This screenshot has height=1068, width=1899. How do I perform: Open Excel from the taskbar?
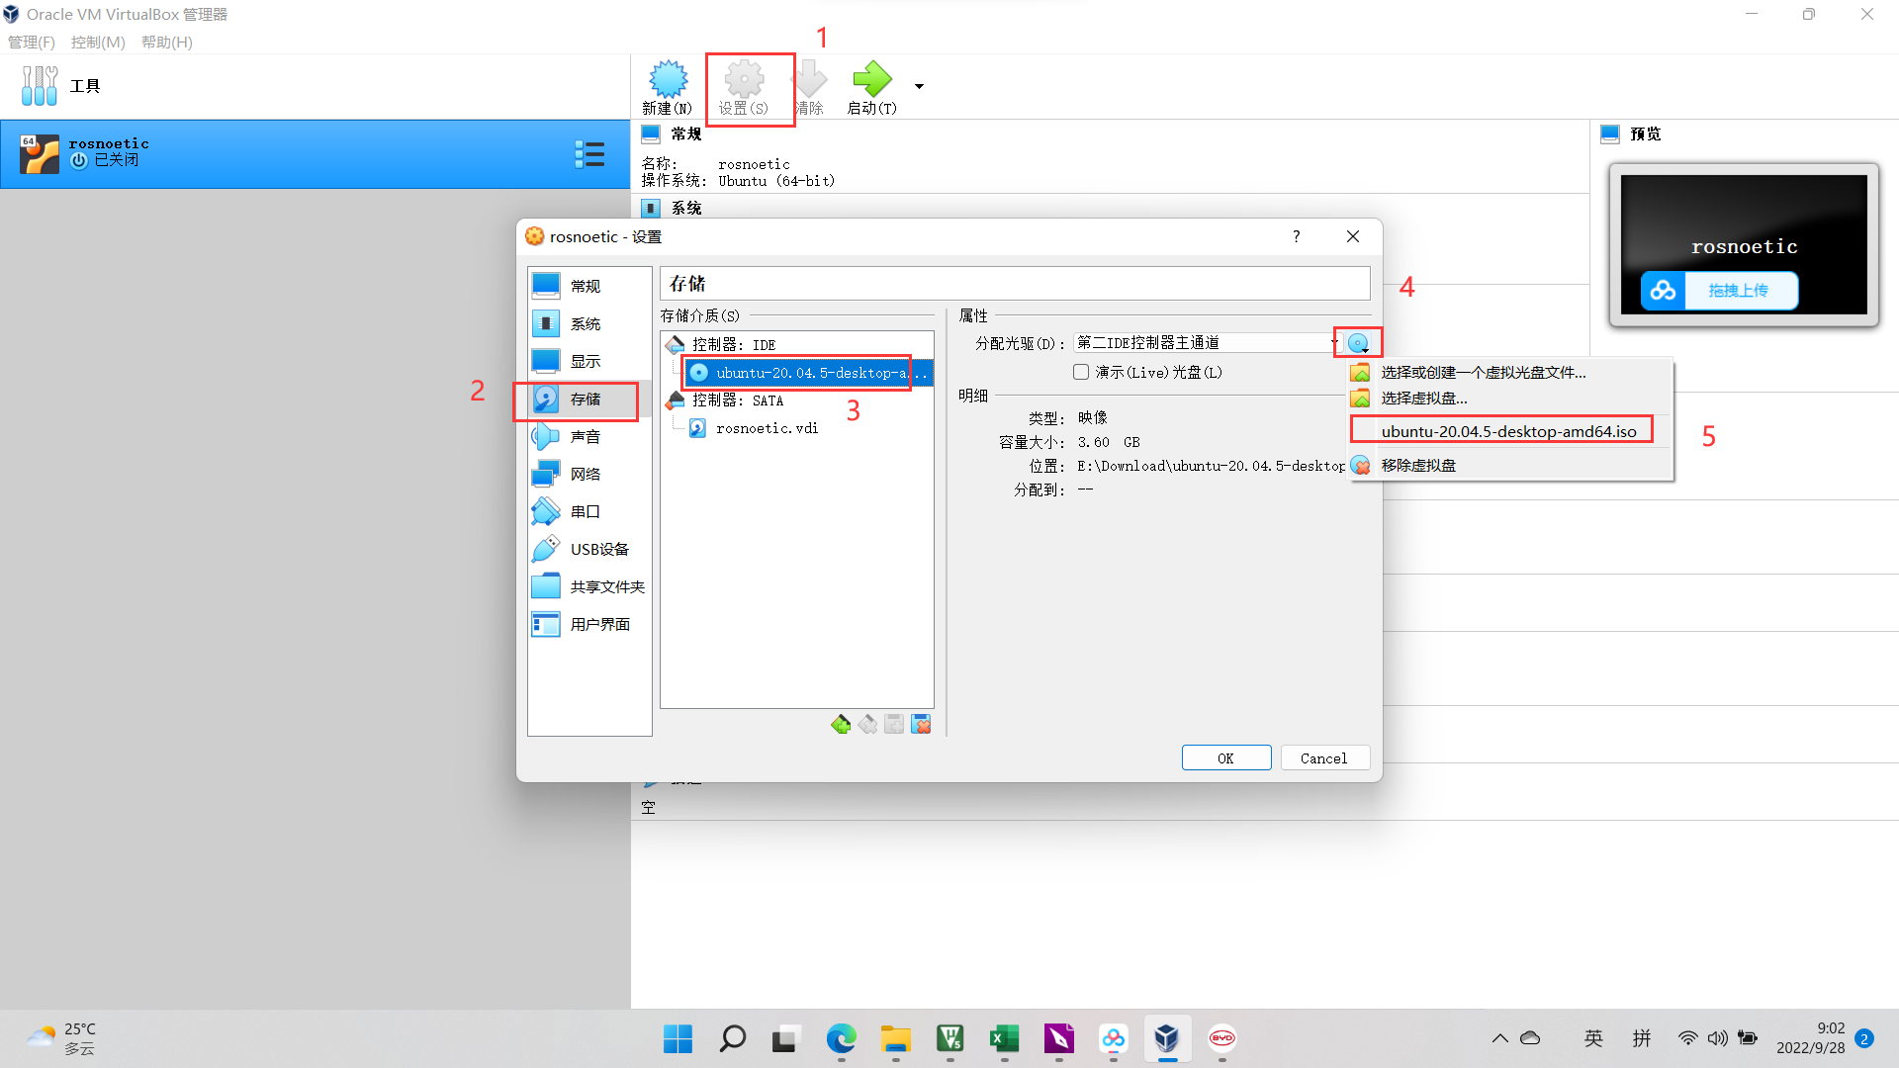click(x=1005, y=1038)
